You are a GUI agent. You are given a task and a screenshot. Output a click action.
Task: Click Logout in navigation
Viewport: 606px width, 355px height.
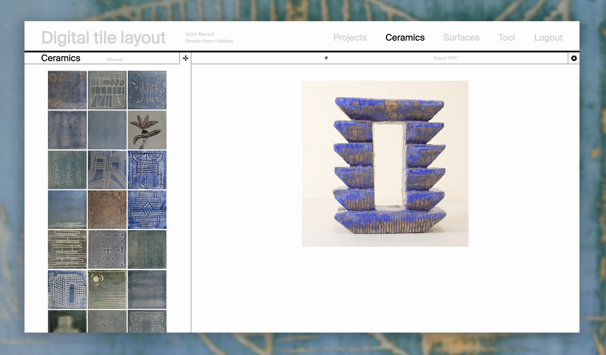tap(548, 38)
